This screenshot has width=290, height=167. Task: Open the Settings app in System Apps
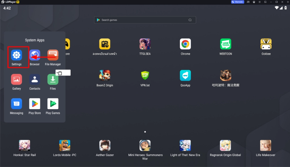tap(16, 55)
